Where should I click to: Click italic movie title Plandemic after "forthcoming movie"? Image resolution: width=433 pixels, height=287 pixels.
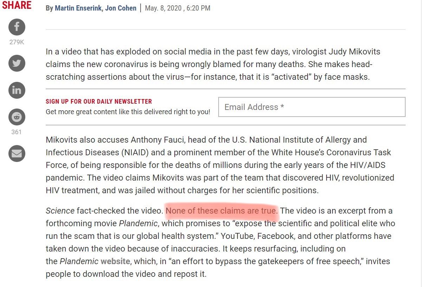click(138, 223)
